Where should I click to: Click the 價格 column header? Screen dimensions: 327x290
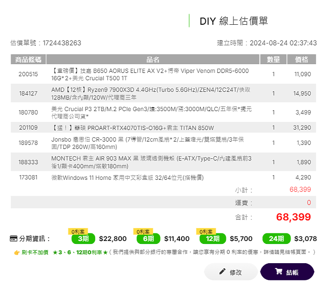301,60
